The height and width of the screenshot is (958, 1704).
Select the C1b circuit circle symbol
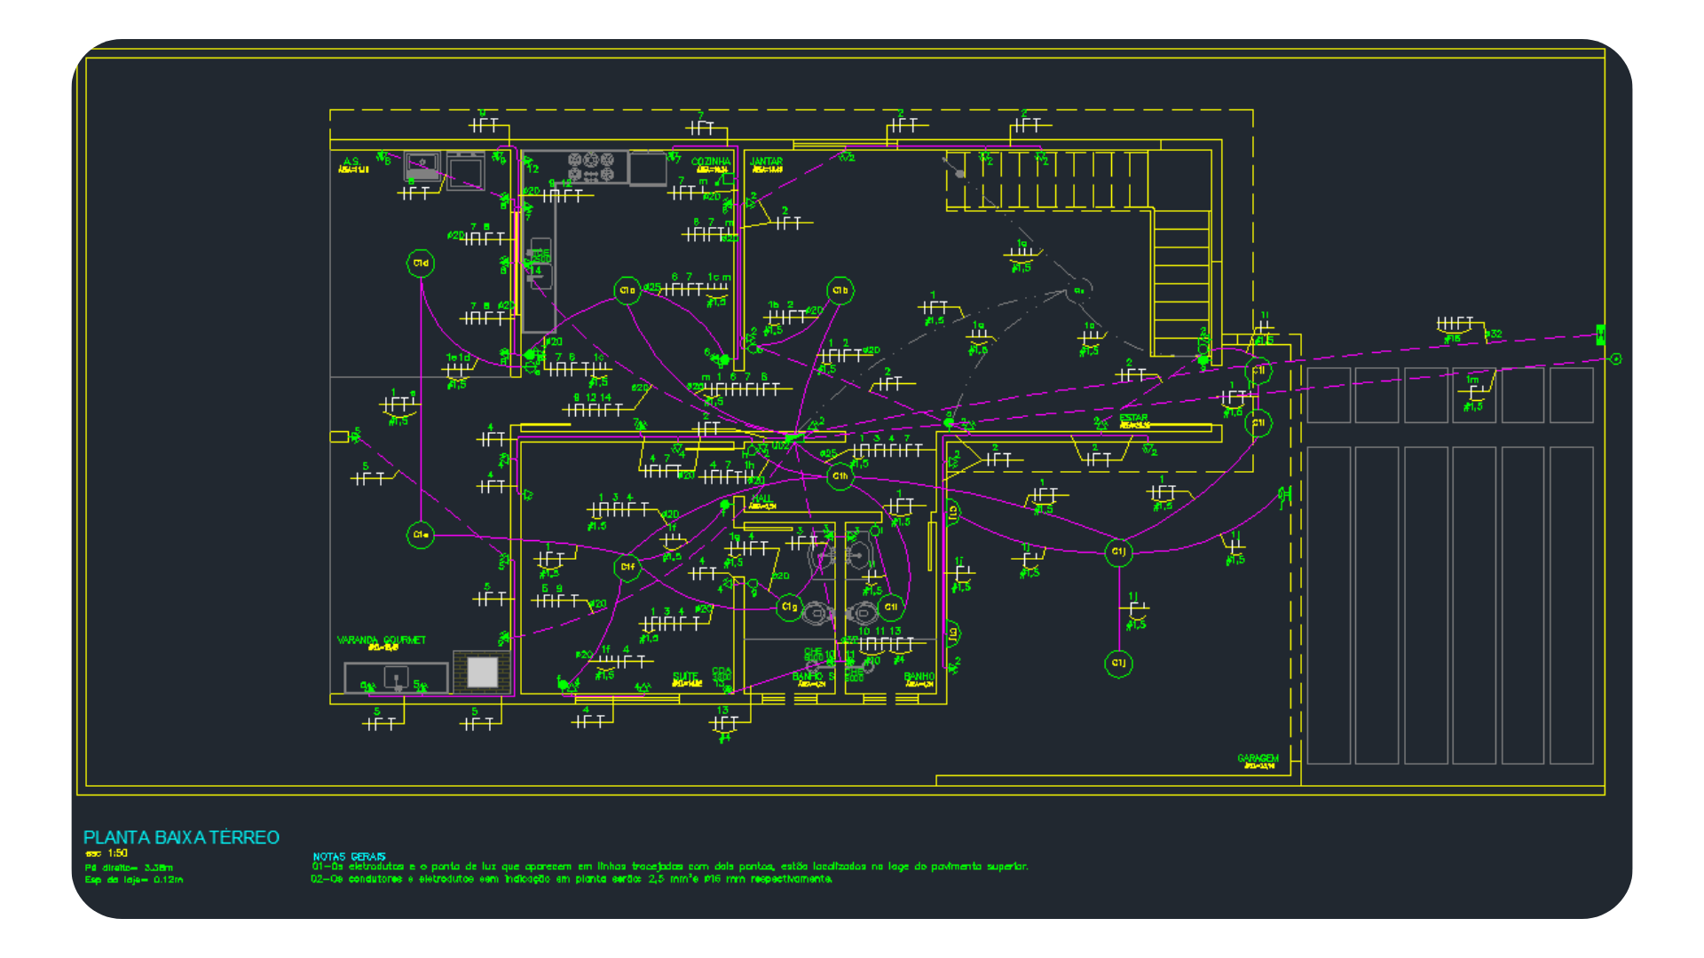pyautogui.click(x=840, y=291)
